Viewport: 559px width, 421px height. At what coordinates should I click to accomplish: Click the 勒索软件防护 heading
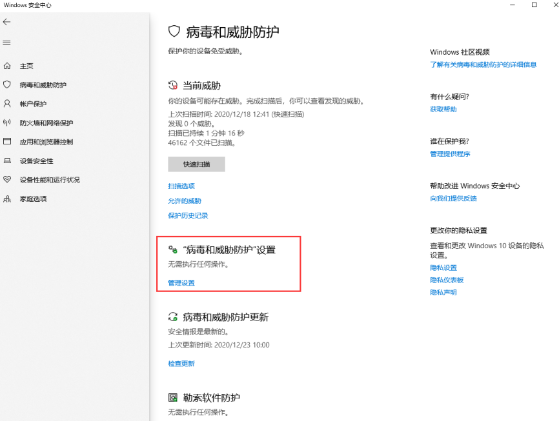pyautogui.click(x=212, y=398)
